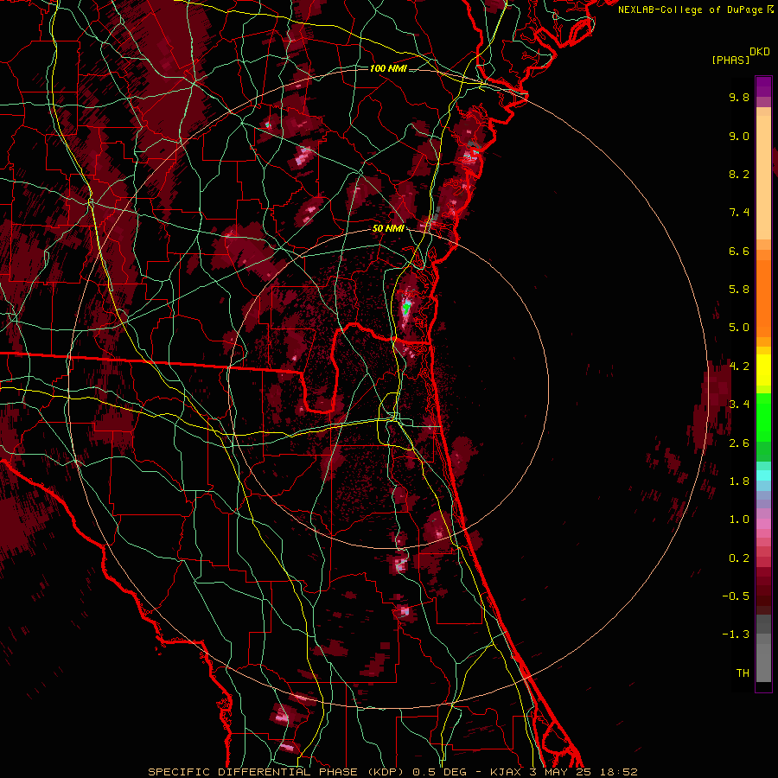Select the -1.3 scale label
The image size is (778, 778).
tap(736, 635)
